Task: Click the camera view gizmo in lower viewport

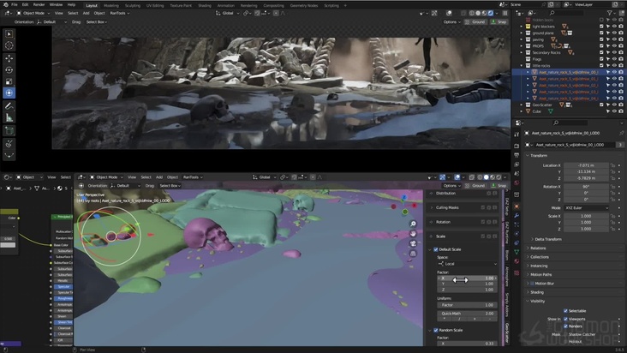Action: 413,243
